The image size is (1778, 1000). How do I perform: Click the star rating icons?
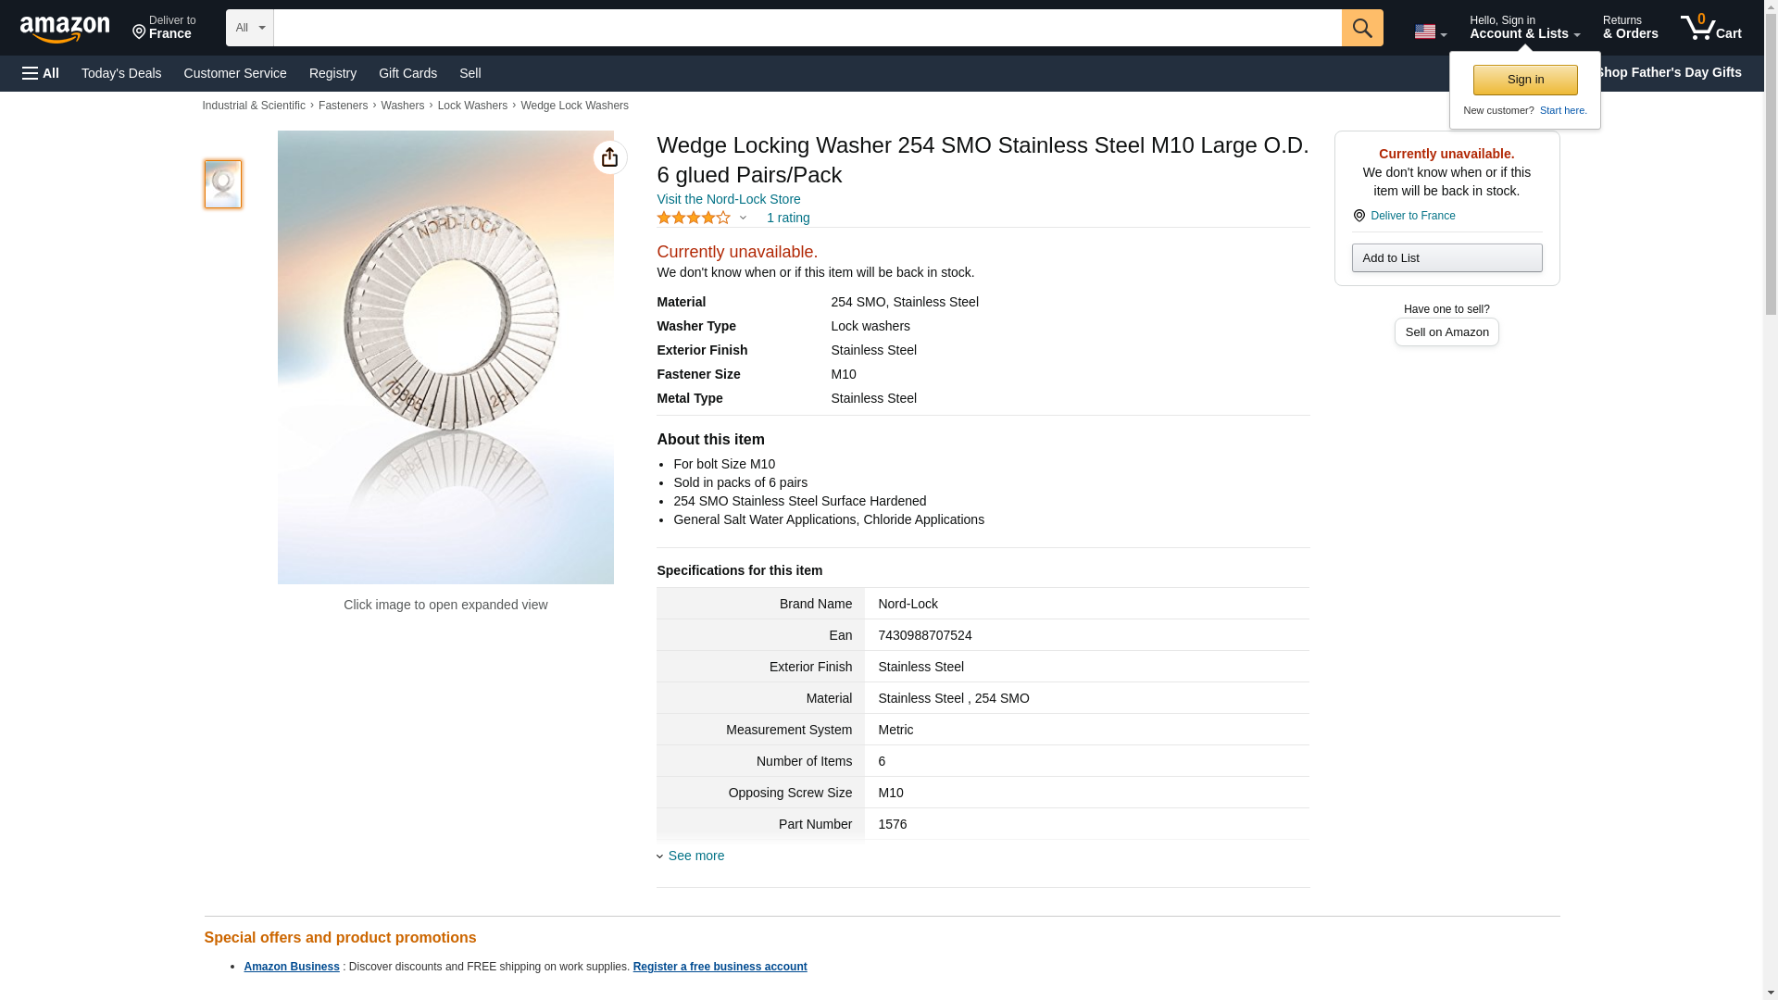tap(693, 218)
